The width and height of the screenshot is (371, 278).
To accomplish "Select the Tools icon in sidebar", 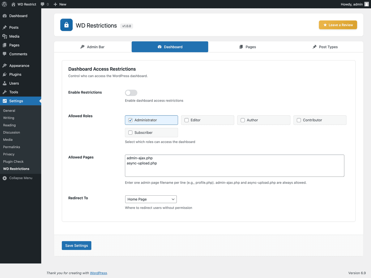I will click(5, 92).
